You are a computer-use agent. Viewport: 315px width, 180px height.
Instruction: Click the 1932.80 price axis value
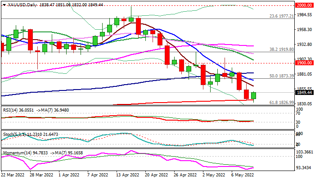(x=305, y=45)
